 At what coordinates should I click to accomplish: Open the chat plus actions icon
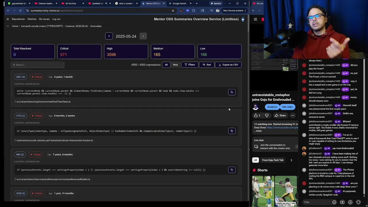[350, 202]
